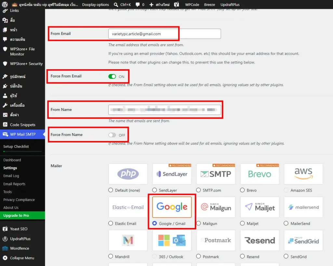Open the Breeze admin bar menu

[x=209, y=5]
